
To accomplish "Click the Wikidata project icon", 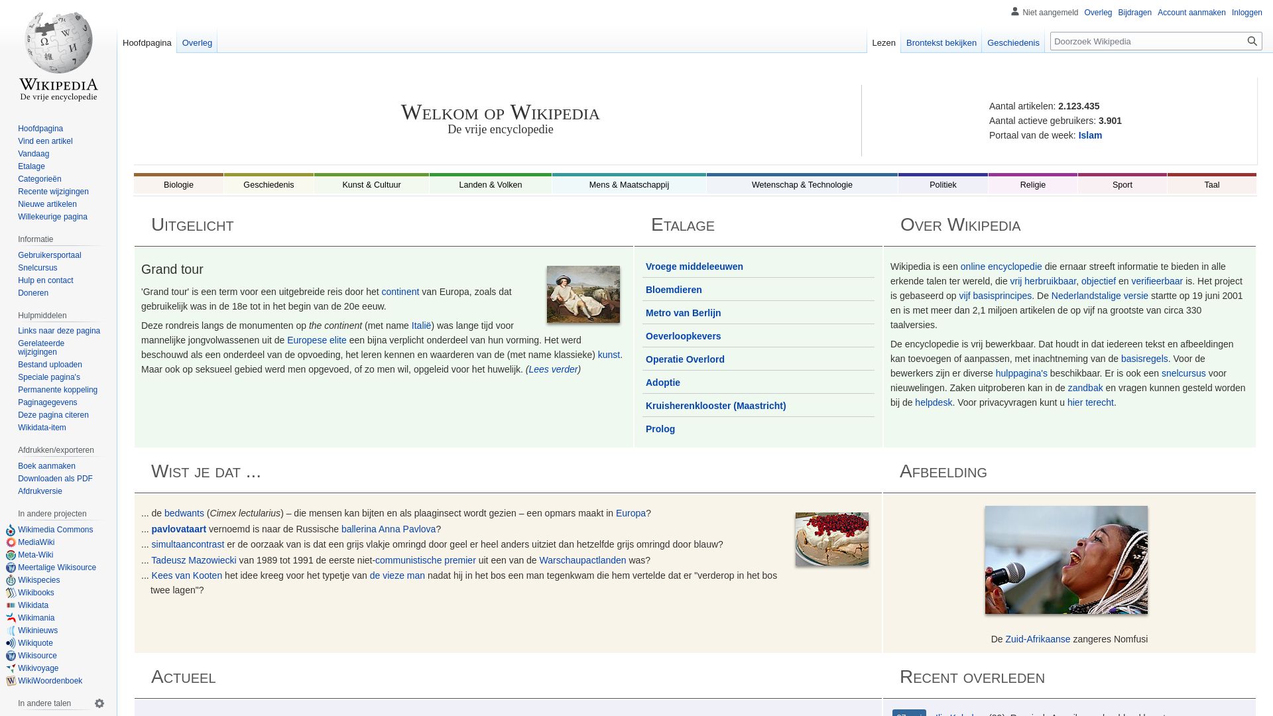I will [x=11, y=605].
